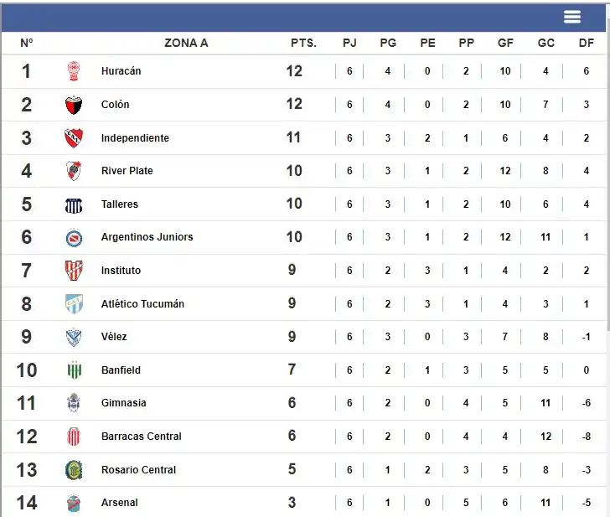Click the PTS. column header

(303, 44)
